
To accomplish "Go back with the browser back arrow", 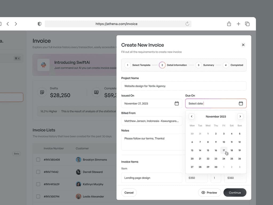I will click(x=8, y=24).
